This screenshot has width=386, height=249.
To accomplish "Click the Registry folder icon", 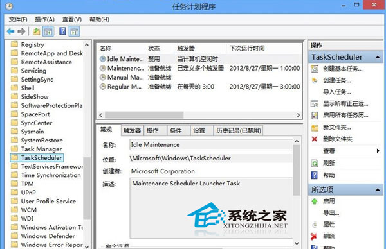I will click(14, 44).
